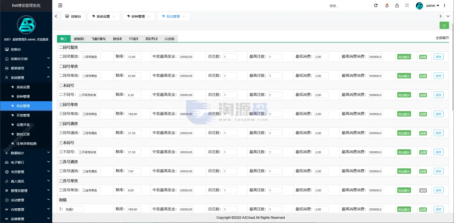This screenshot has height=223, width=454.
Task: Click the lock screen icon
Action: pos(397,5)
